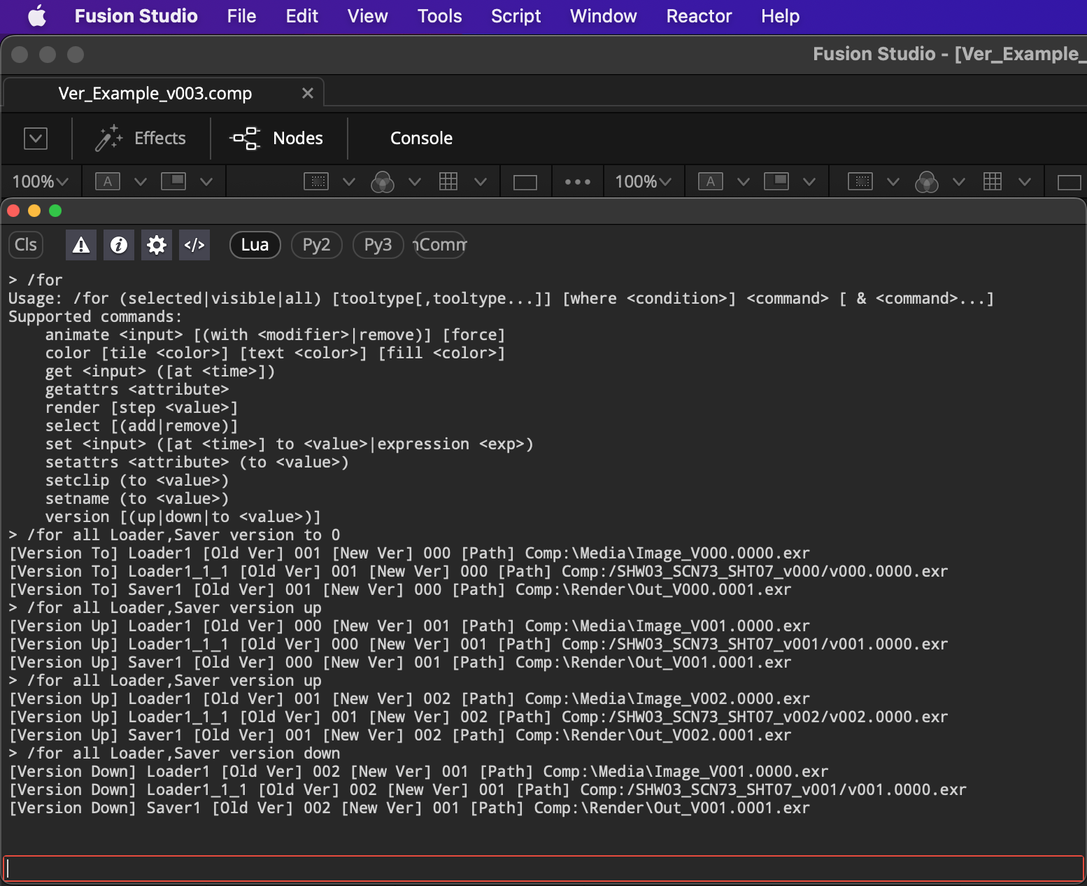Toggle right viewer region of interest icon
The height and width of the screenshot is (886, 1087).
click(x=860, y=182)
